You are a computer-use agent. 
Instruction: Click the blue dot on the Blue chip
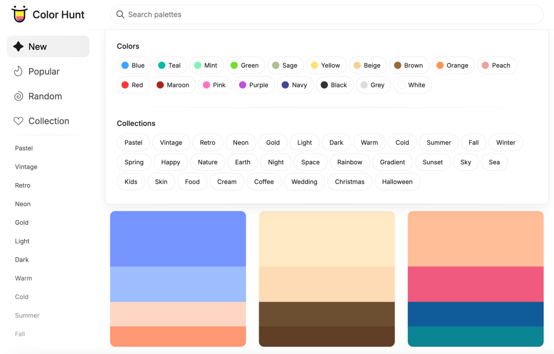tap(124, 65)
